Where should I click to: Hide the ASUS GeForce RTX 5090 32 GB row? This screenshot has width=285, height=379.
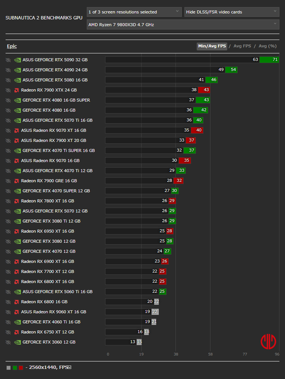tap(8, 60)
